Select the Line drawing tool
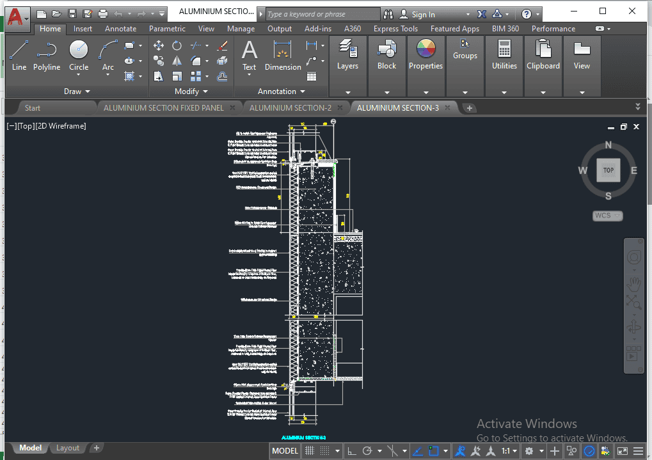The image size is (652, 460). click(x=19, y=54)
